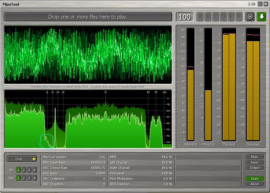This screenshot has width=270, height=193.
Task: Select input channel 4
Action: click(x=35, y=170)
